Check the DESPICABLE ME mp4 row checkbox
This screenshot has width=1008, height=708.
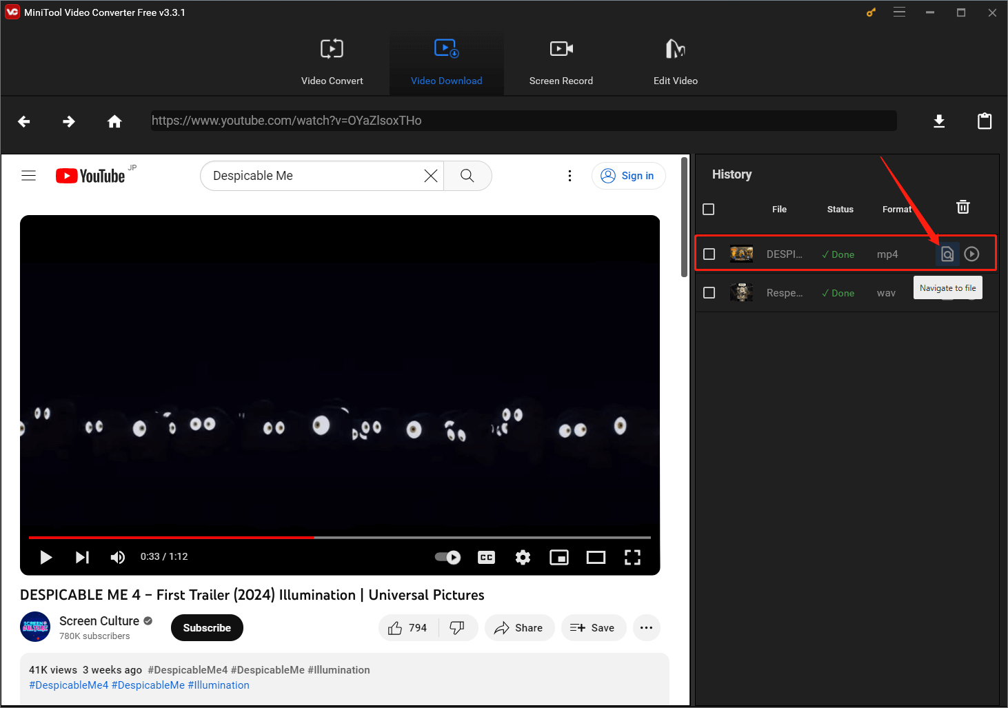[x=709, y=254]
